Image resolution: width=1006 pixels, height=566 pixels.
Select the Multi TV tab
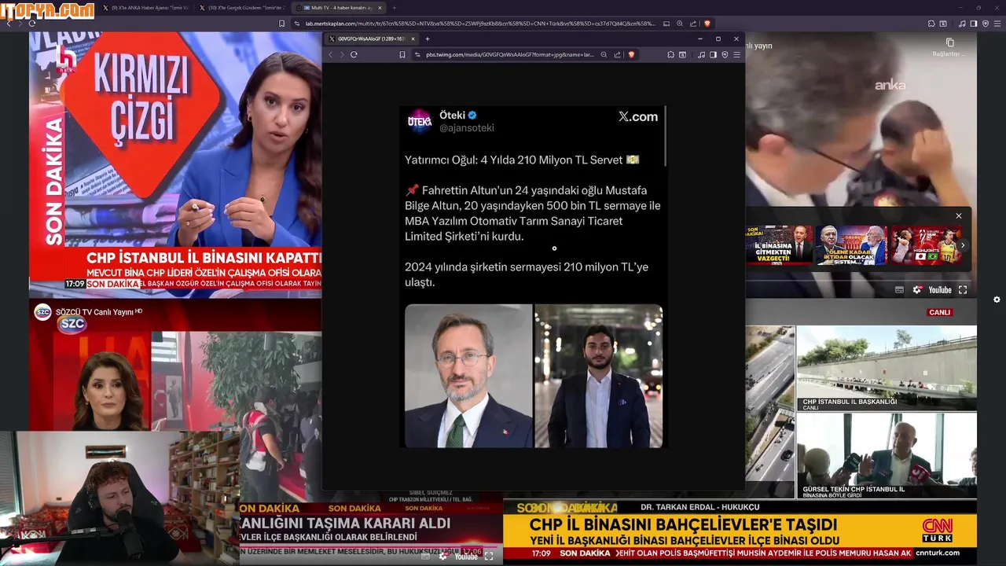pos(339,7)
